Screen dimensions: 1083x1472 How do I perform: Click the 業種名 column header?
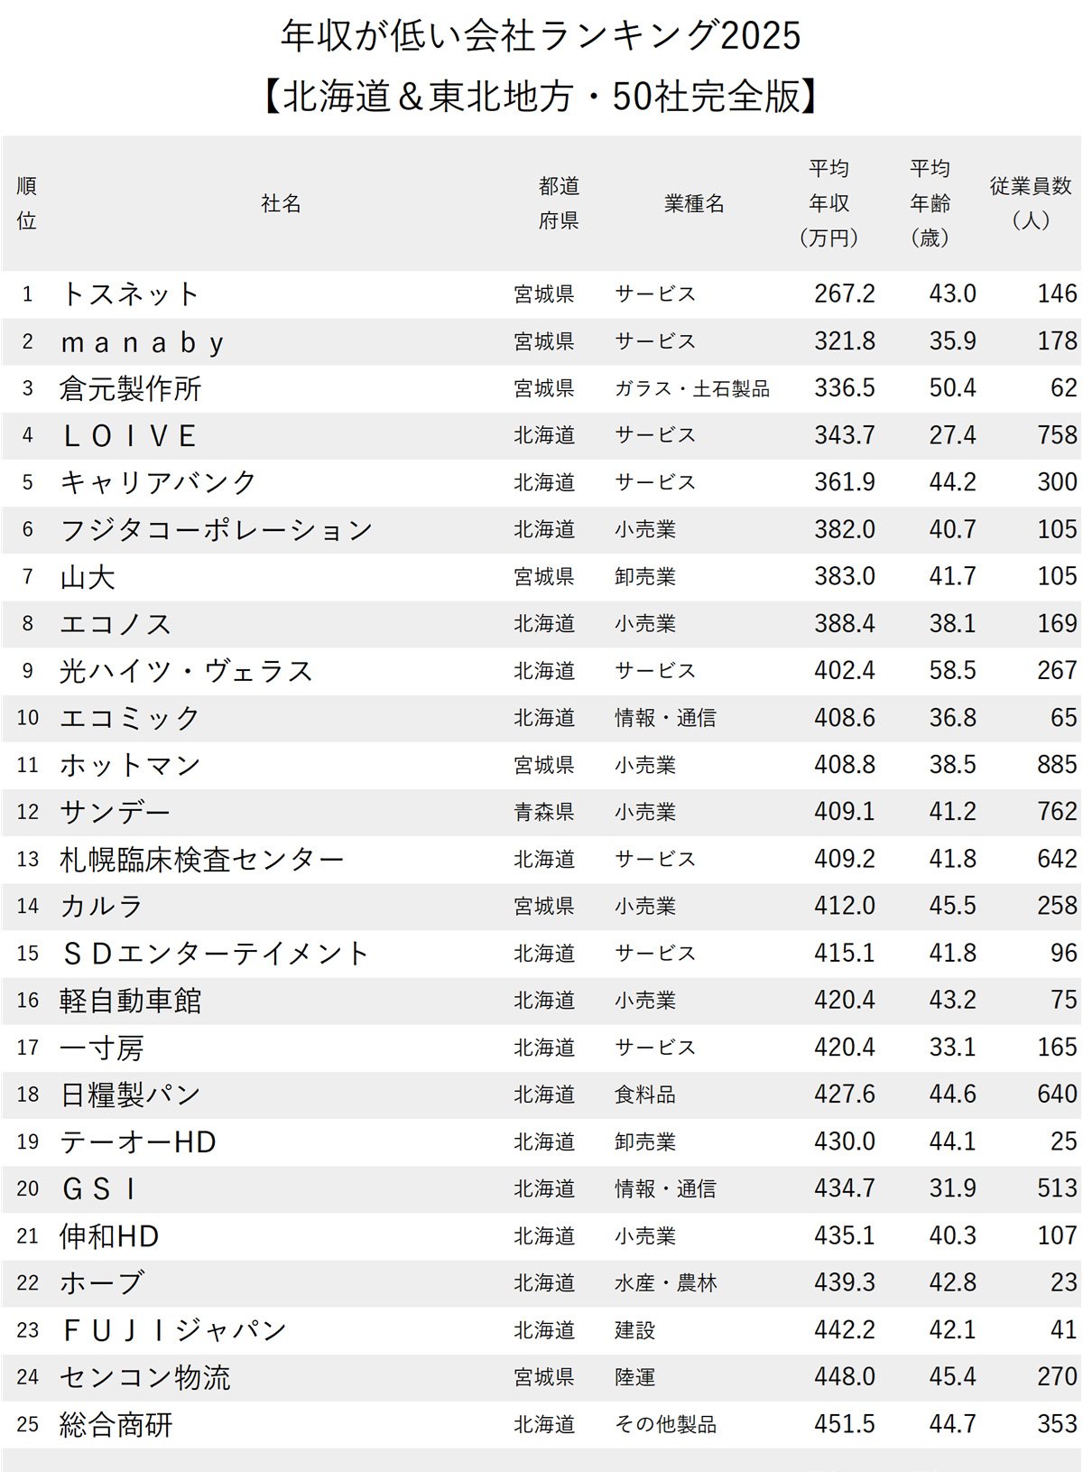(694, 204)
